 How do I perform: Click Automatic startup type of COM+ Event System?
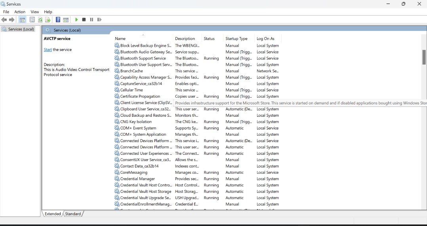click(x=234, y=128)
